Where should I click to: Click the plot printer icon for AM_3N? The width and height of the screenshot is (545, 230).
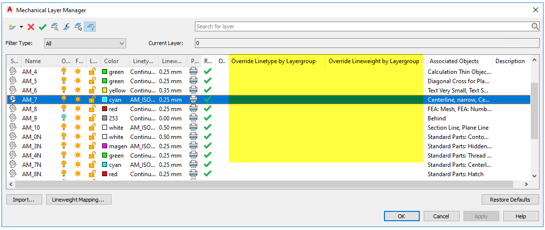193,145
